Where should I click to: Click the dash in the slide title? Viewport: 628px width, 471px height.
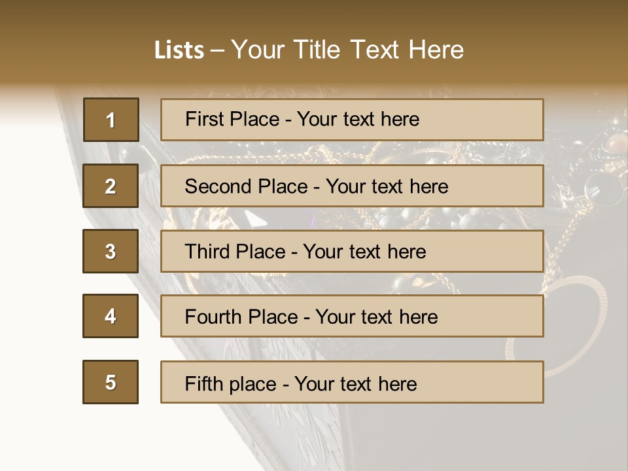(217, 50)
